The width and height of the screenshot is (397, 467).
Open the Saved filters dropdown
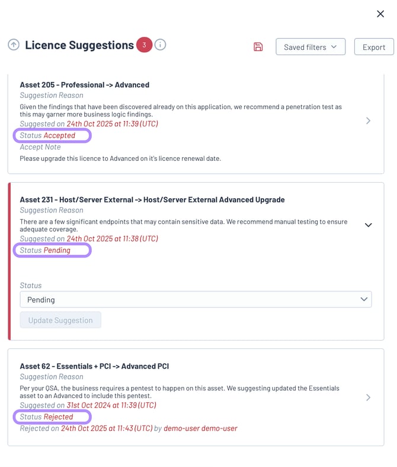[310, 47]
